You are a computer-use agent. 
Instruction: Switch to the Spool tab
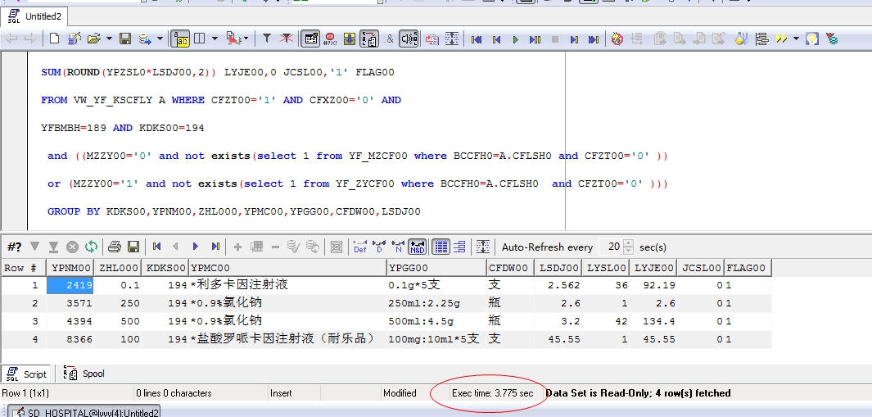(x=84, y=374)
